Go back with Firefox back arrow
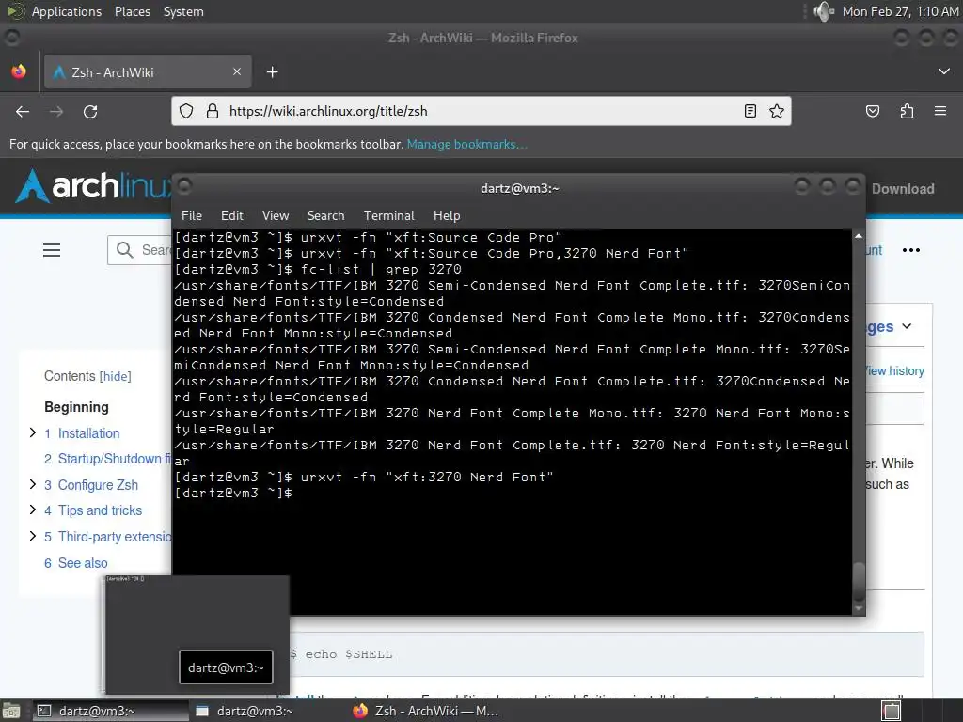The width and height of the screenshot is (963, 722). pos(23,112)
